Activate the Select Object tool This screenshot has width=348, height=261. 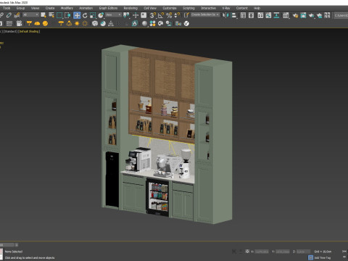click(x=43, y=15)
